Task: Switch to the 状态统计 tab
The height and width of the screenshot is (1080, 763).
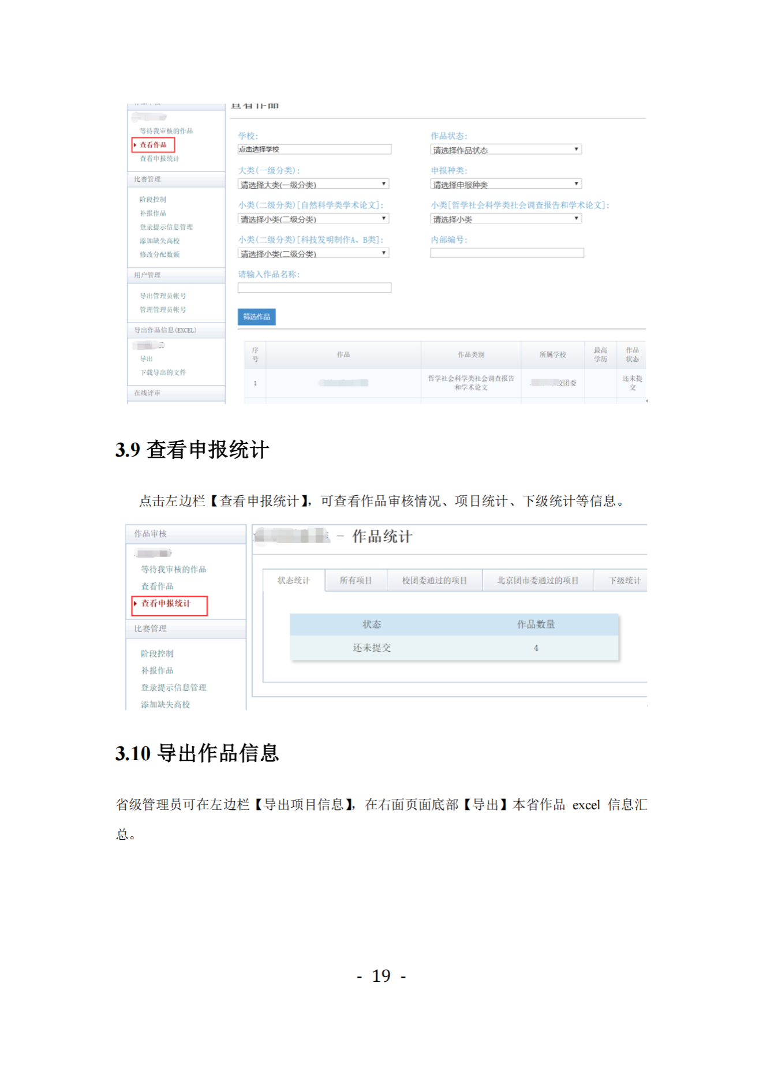Action: click(x=294, y=581)
